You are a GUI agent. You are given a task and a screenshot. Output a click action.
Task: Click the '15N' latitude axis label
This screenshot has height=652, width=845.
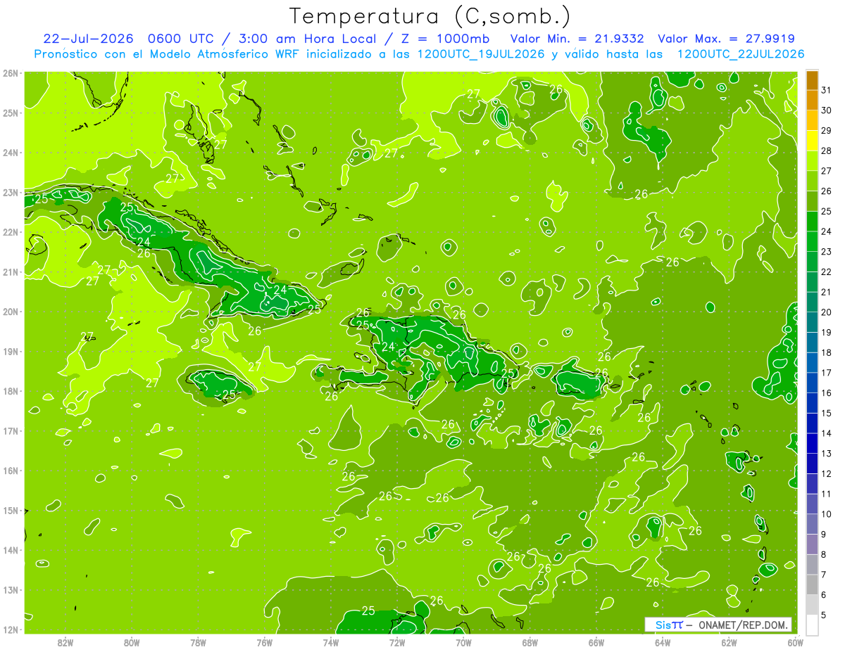click(x=11, y=511)
